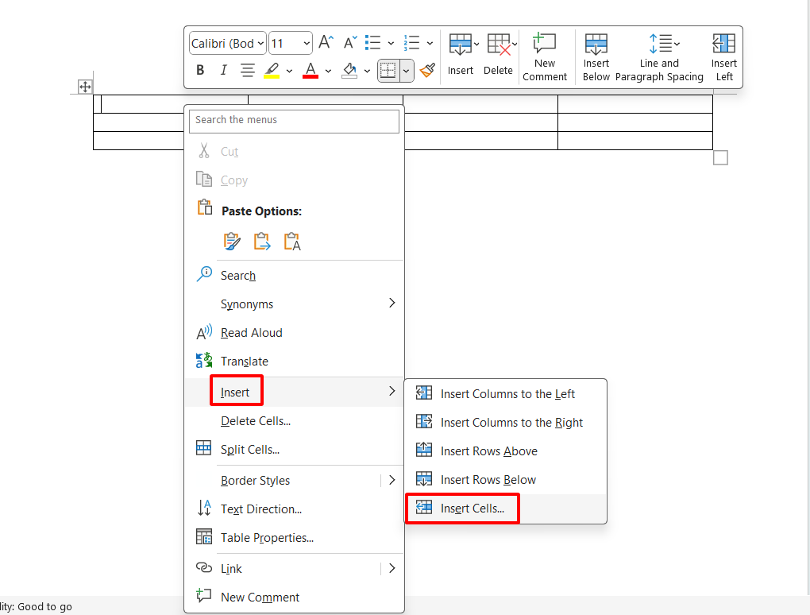Open Table Properties from the context menu
This screenshot has width=810, height=615.
point(267,538)
